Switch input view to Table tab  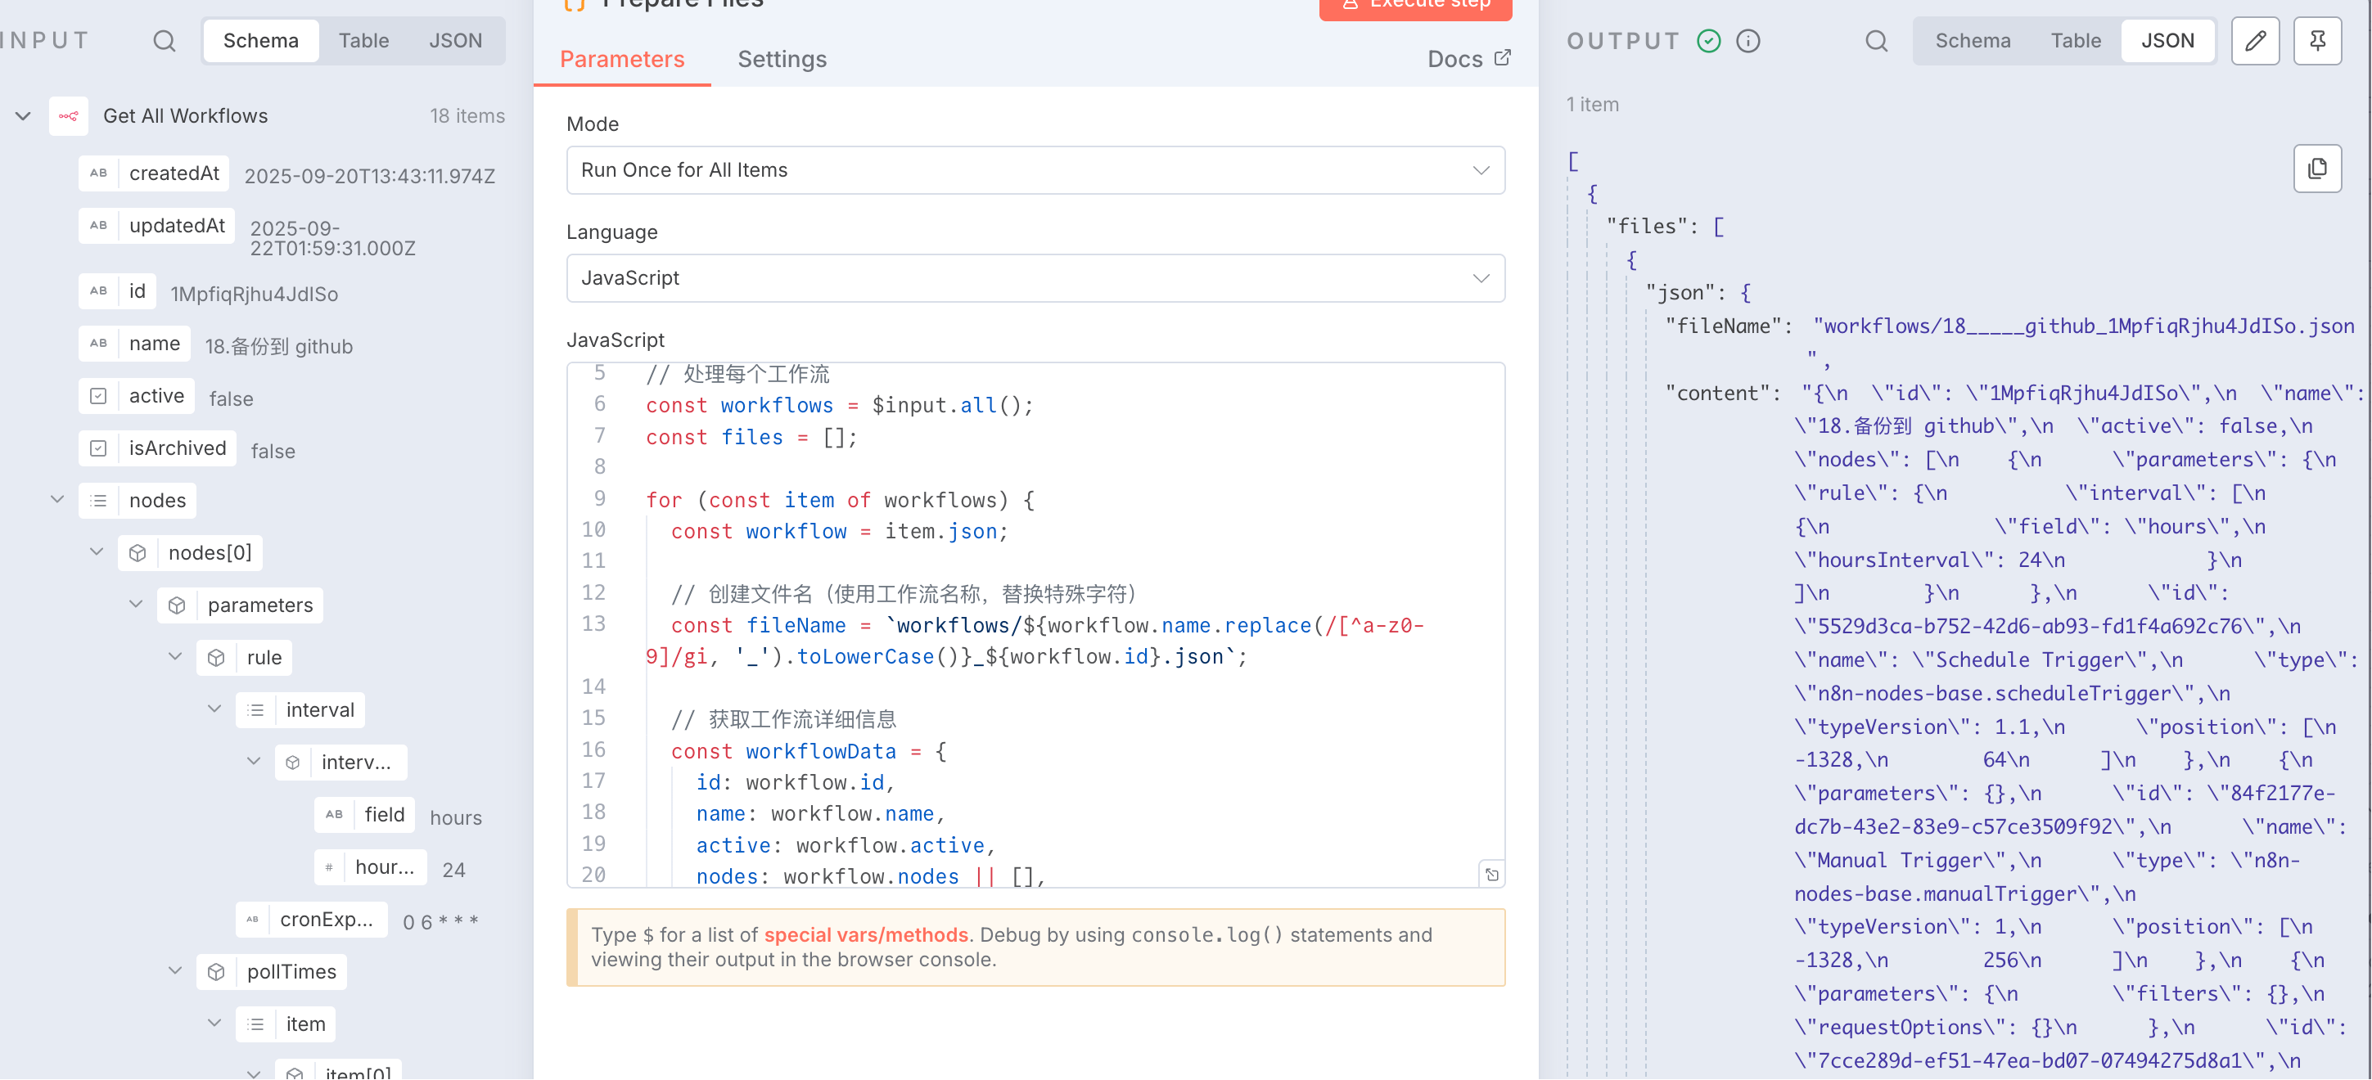pos(363,41)
